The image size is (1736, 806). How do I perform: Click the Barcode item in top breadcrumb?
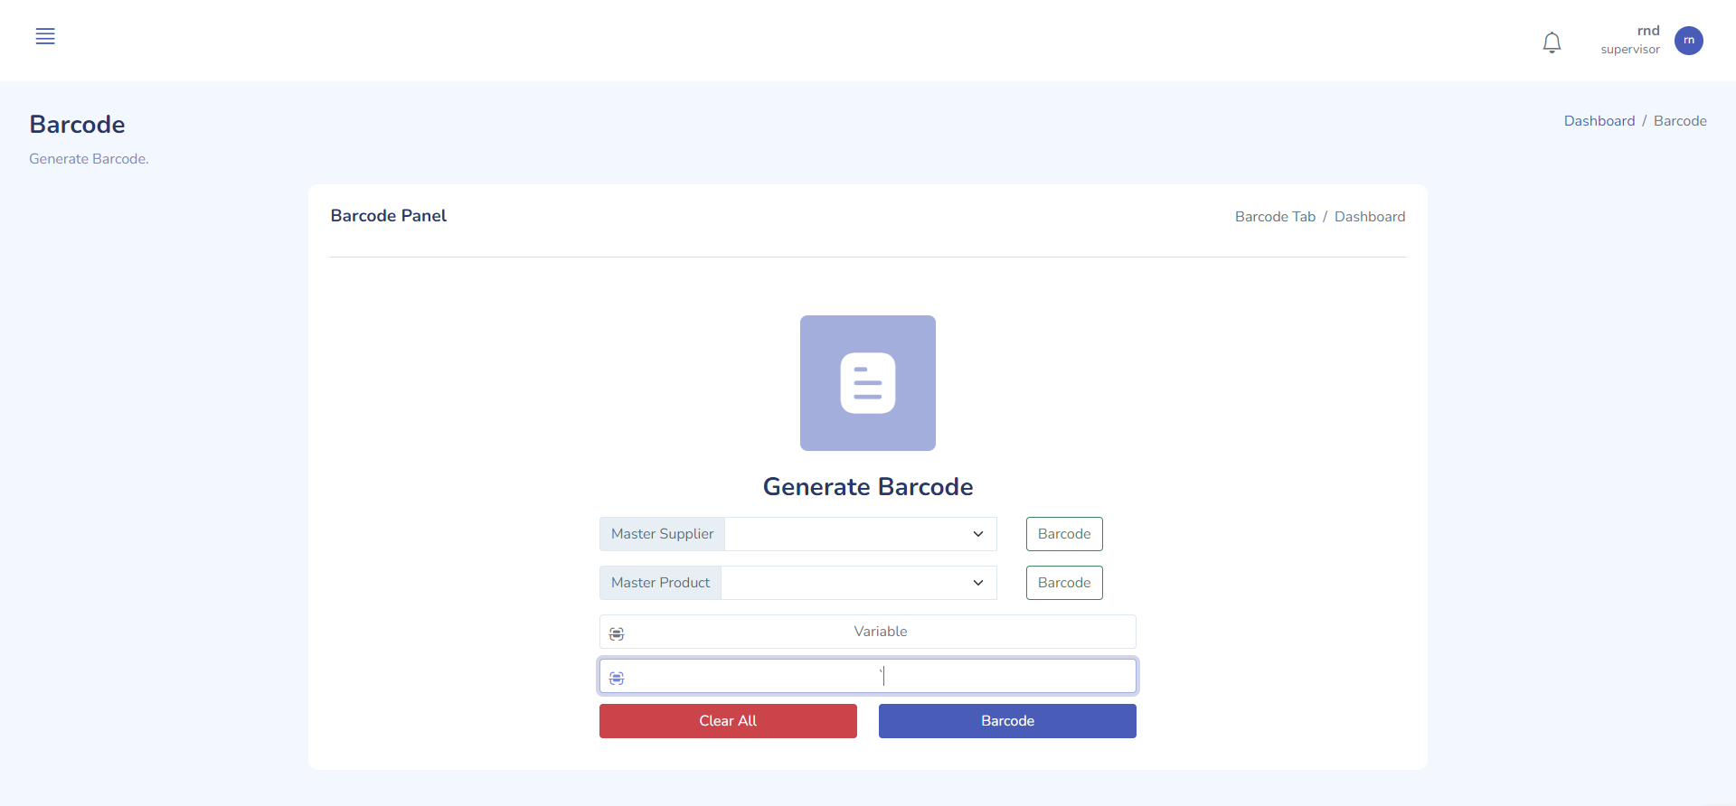tap(1679, 121)
